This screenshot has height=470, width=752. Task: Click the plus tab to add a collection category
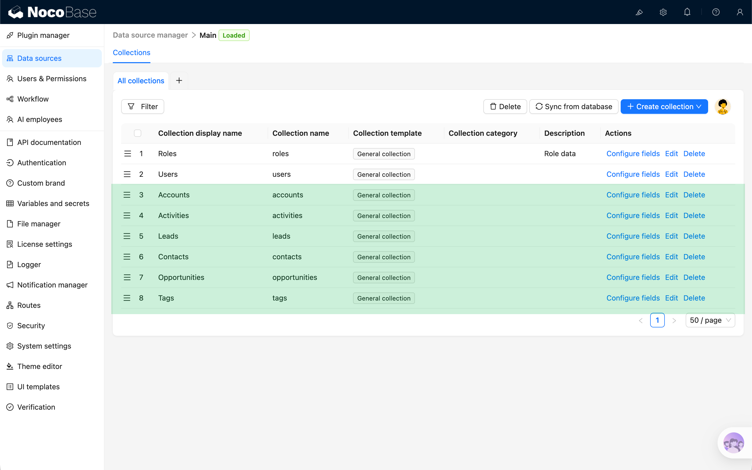coord(179,80)
